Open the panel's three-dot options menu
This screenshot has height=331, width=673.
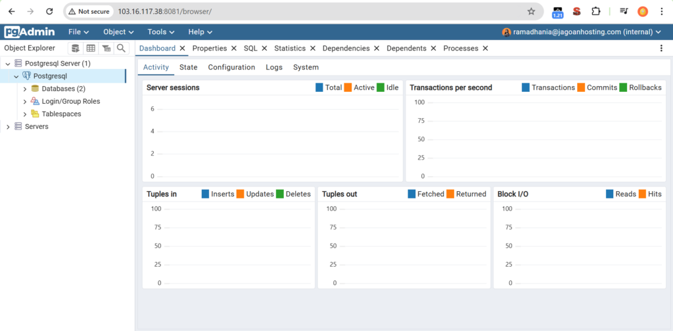click(x=661, y=48)
